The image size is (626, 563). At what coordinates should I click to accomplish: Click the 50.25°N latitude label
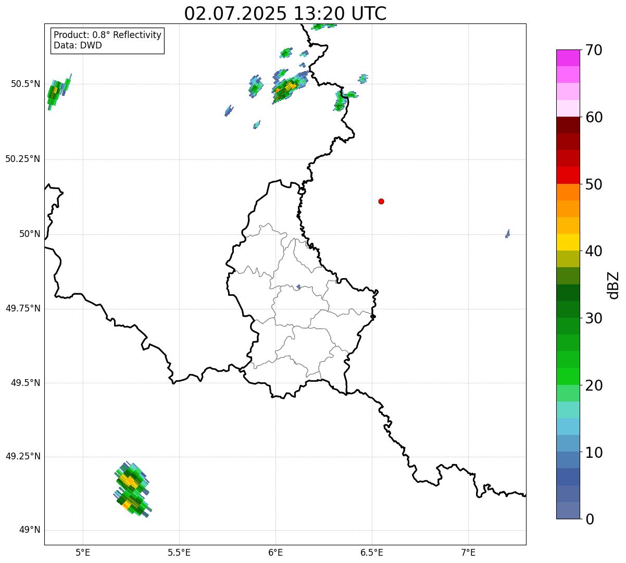click(x=23, y=159)
